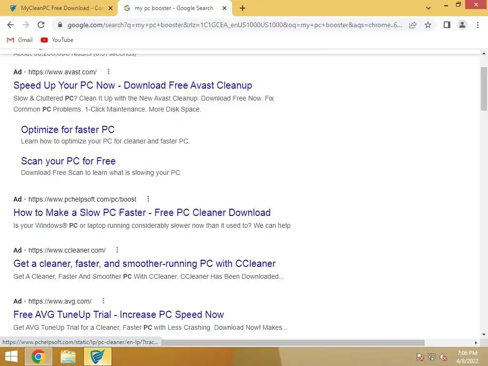Click the 'Download Free Scan to learn' description
This screenshot has width=488, height=366.
(101, 173)
